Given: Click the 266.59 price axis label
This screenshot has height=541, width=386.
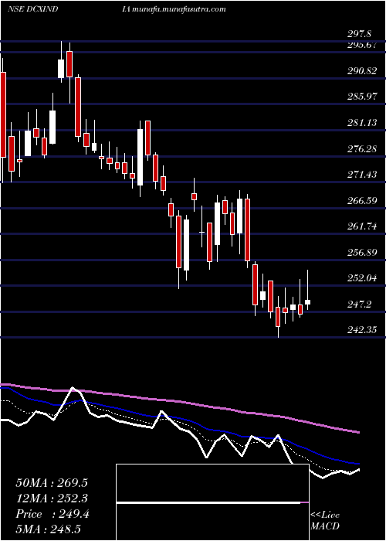Looking at the screenshot, I should pos(362,201).
